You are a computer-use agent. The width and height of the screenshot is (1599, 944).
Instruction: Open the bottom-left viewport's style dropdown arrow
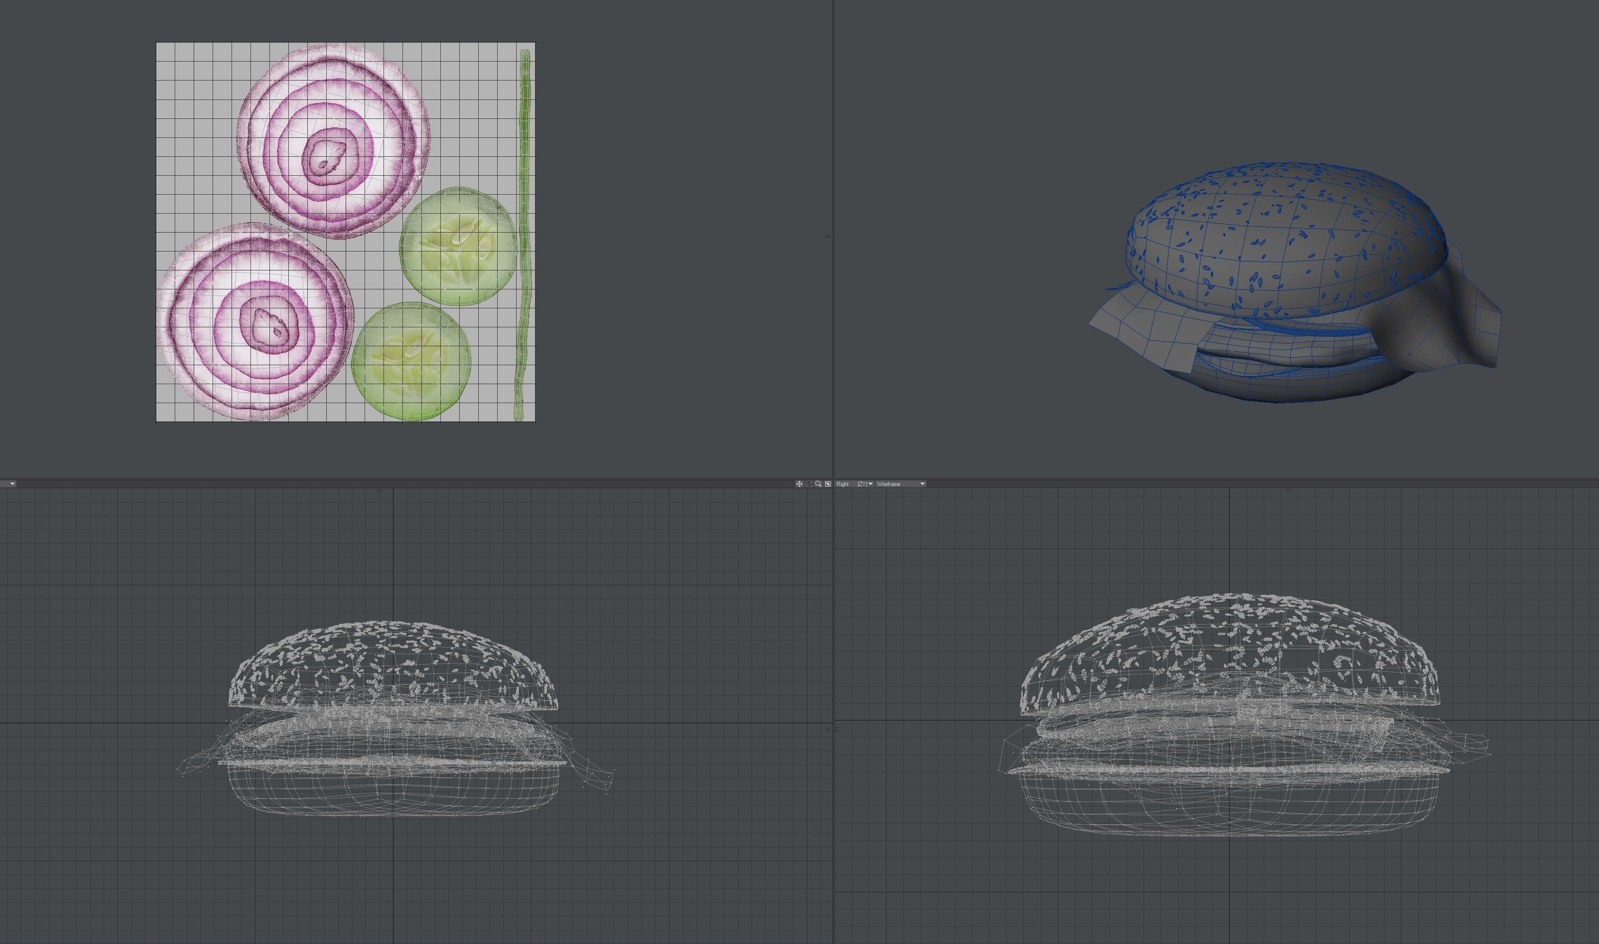tap(12, 484)
